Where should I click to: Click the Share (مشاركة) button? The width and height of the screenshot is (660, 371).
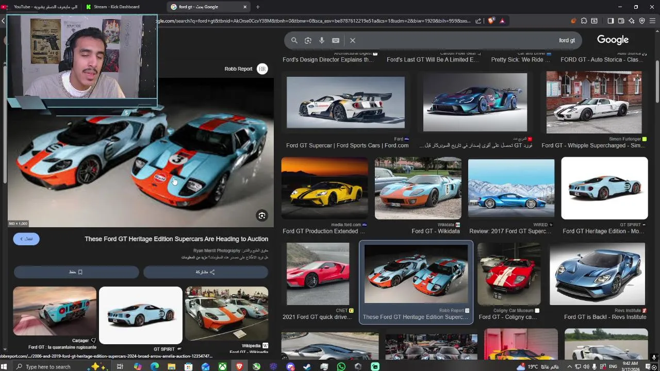[206, 272]
